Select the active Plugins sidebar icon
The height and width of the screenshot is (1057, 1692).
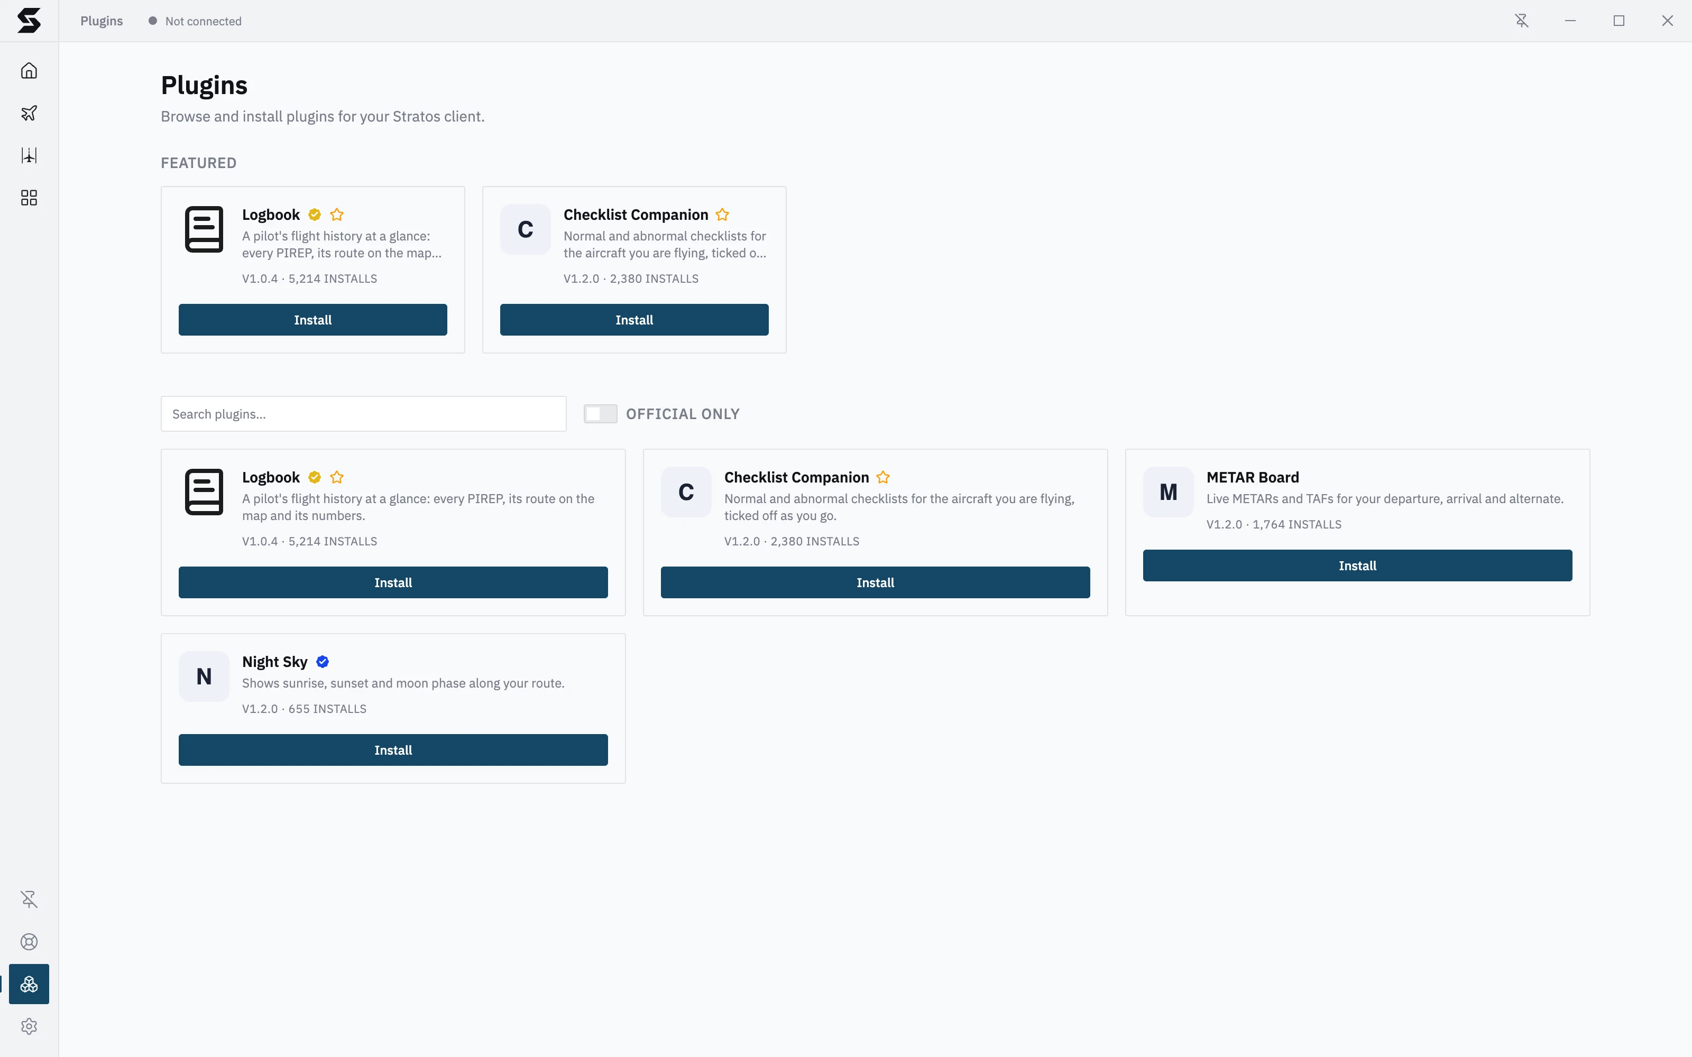(29, 984)
